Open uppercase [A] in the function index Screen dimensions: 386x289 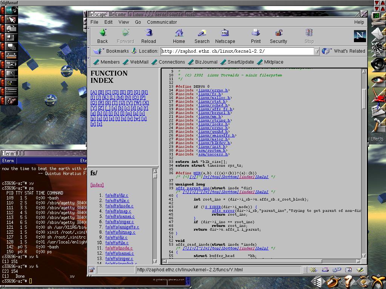coord(93,92)
